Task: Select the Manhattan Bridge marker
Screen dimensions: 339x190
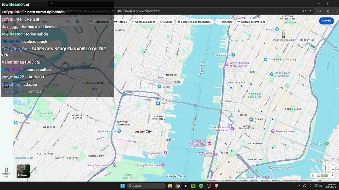Action: (271, 168)
